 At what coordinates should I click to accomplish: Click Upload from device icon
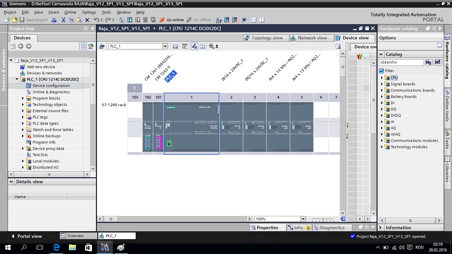[x=137, y=20]
